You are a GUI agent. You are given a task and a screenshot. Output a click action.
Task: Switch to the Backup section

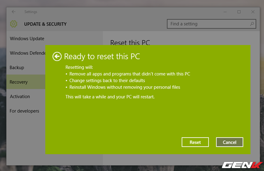pos(17,67)
